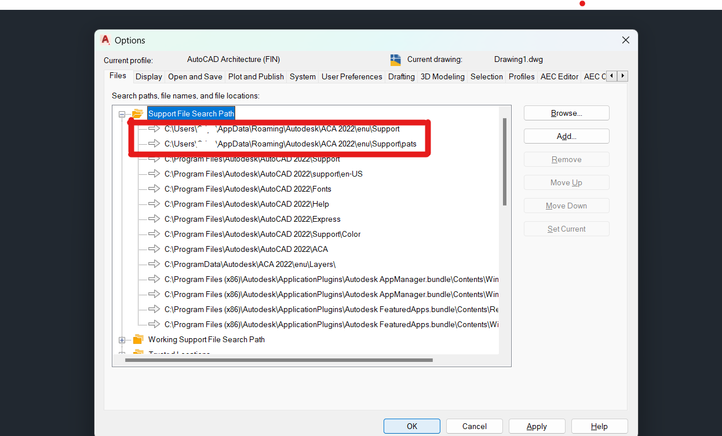722x436 pixels.
Task: Select path ending in enu\Support\pats
Action: [290, 144]
